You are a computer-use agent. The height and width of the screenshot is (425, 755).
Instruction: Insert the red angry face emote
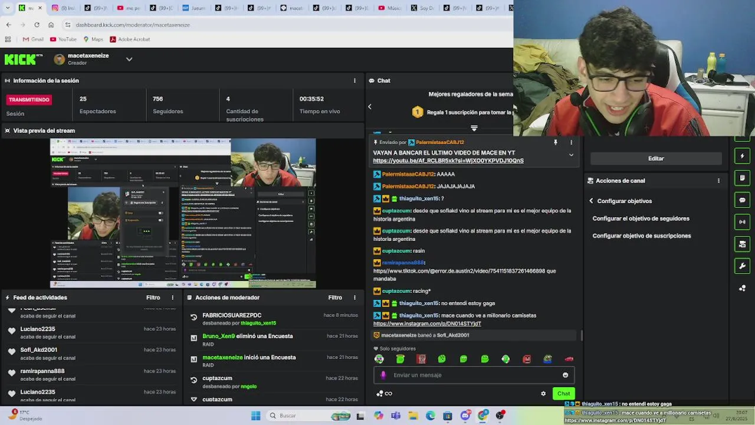527,359
